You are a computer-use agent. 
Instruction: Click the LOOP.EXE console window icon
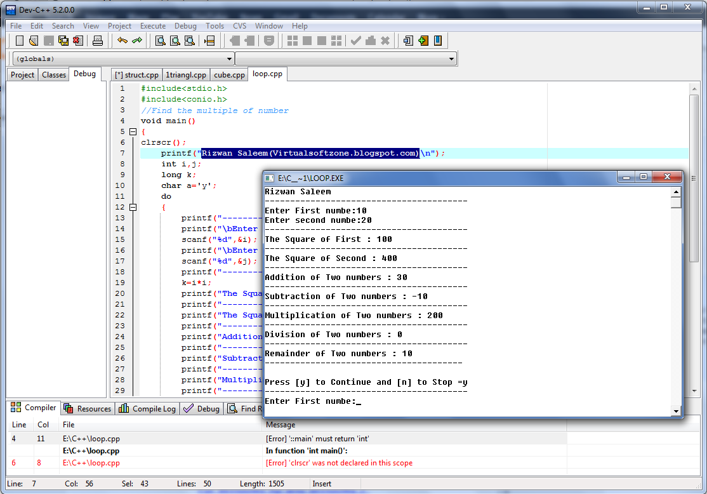(269, 178)
